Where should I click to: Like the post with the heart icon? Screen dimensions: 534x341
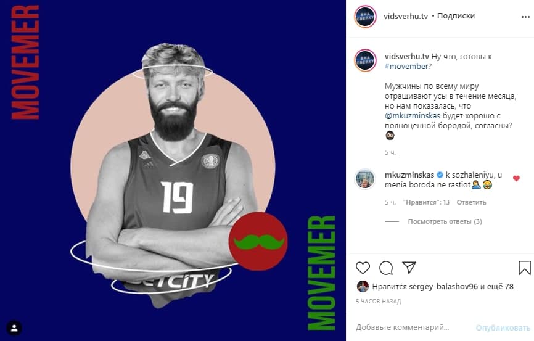363,268
